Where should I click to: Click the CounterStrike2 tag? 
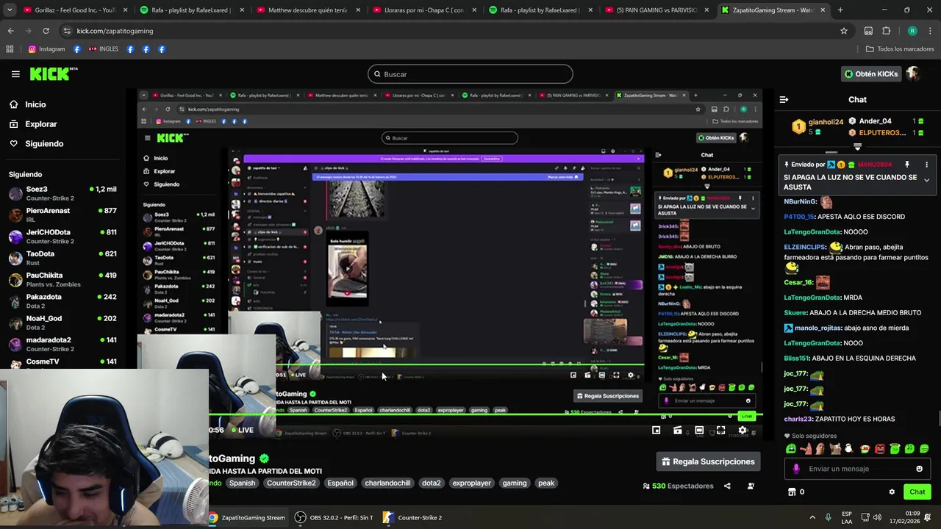pos(291,483)
